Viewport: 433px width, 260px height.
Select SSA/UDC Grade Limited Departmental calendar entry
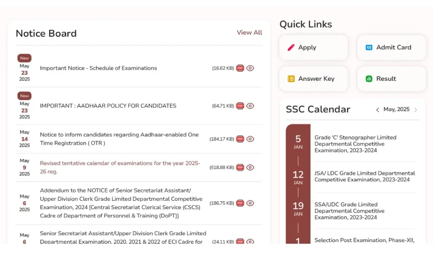click(x=349, y=211)
